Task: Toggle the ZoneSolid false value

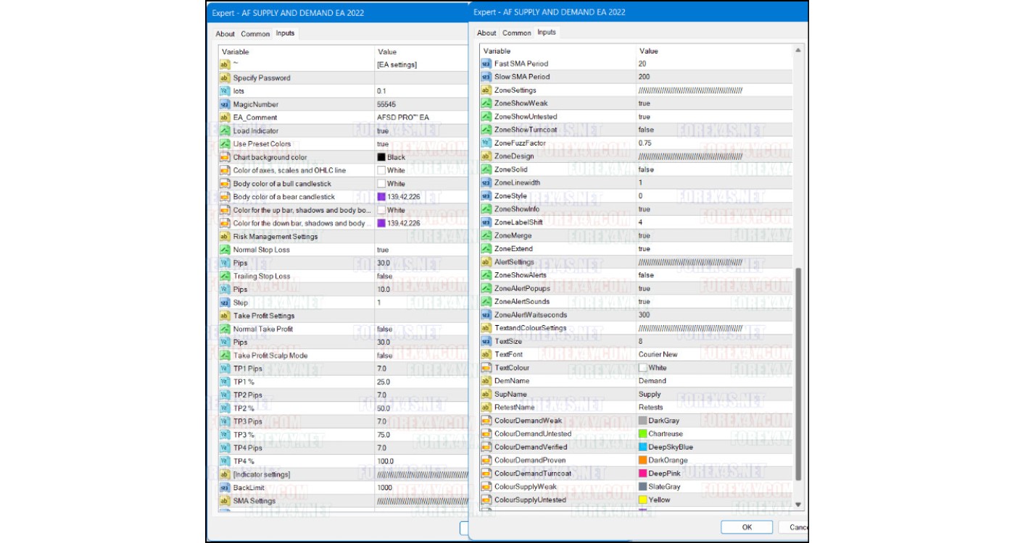Action: coord(645,169)
